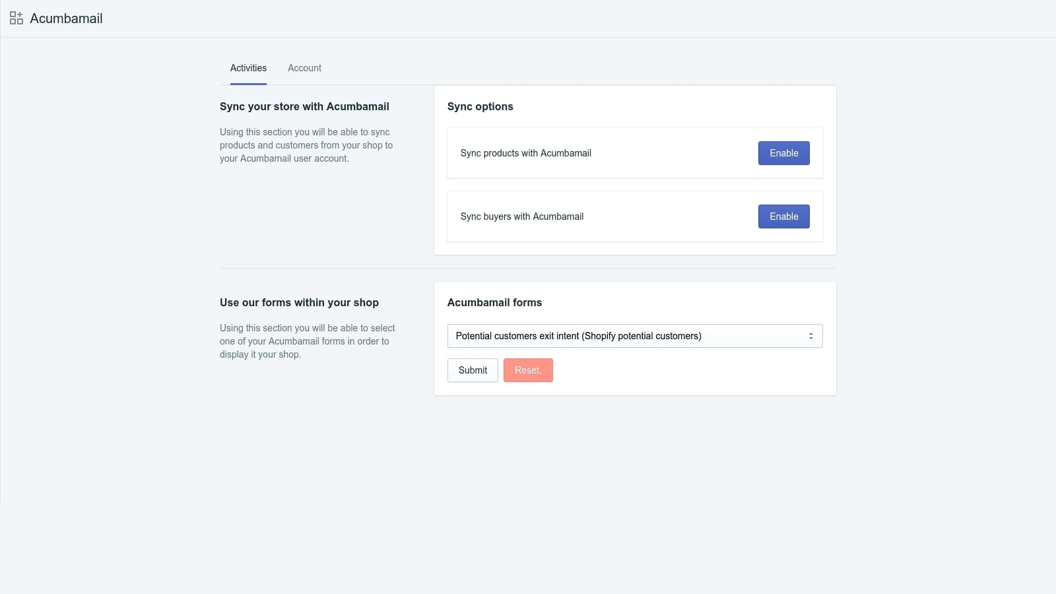Click the stepper arrows on the forms selector
1056x594 pixels.
coord(811,335)
